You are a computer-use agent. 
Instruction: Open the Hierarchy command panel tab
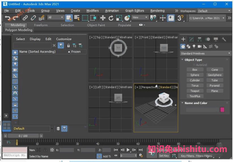(199, 39)
